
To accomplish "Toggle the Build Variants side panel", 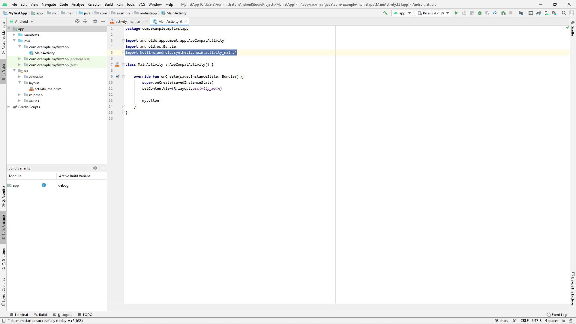I will [3, 227].
